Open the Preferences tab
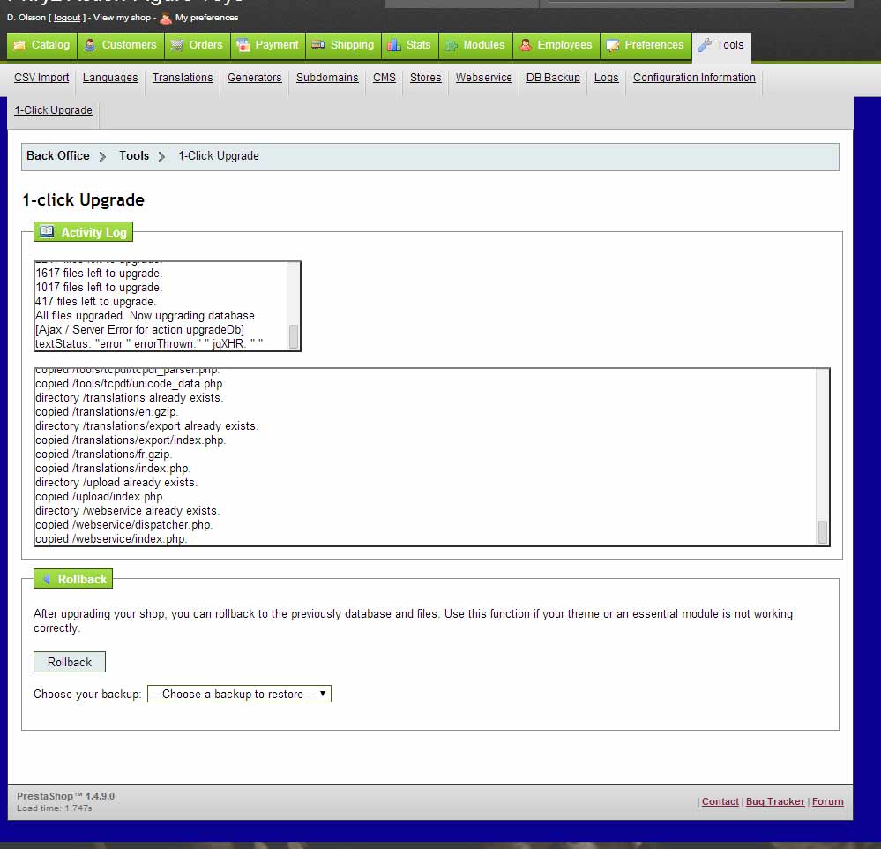 pyautogui.click(x=646, y=46)
